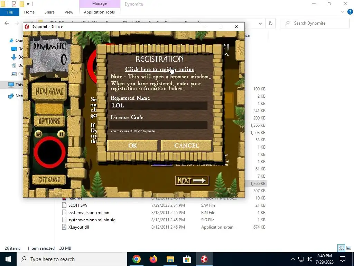Click volume speaker icon in system tray

click(309, 259)
